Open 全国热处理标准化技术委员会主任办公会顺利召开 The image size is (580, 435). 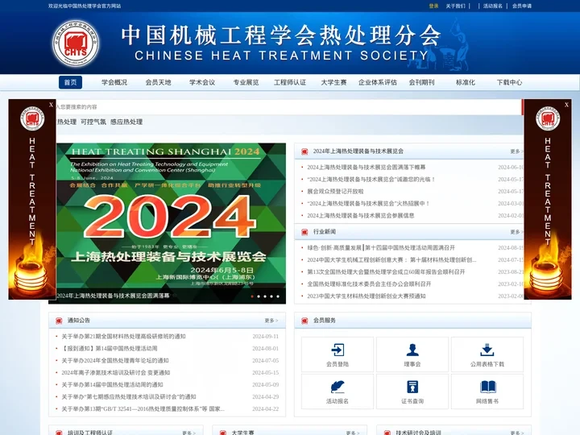[369, 284]
